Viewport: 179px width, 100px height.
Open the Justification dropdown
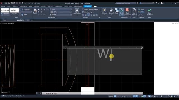point(77,11)
